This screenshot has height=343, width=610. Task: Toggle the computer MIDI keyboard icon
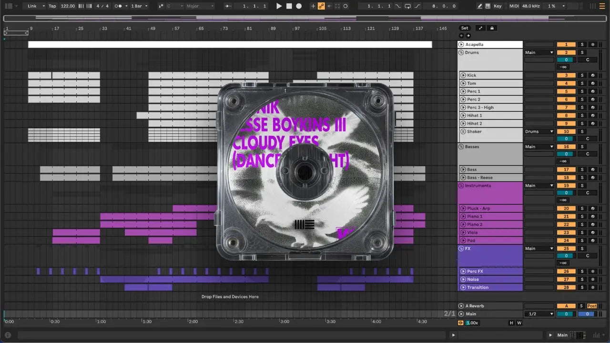click(488, 6)
